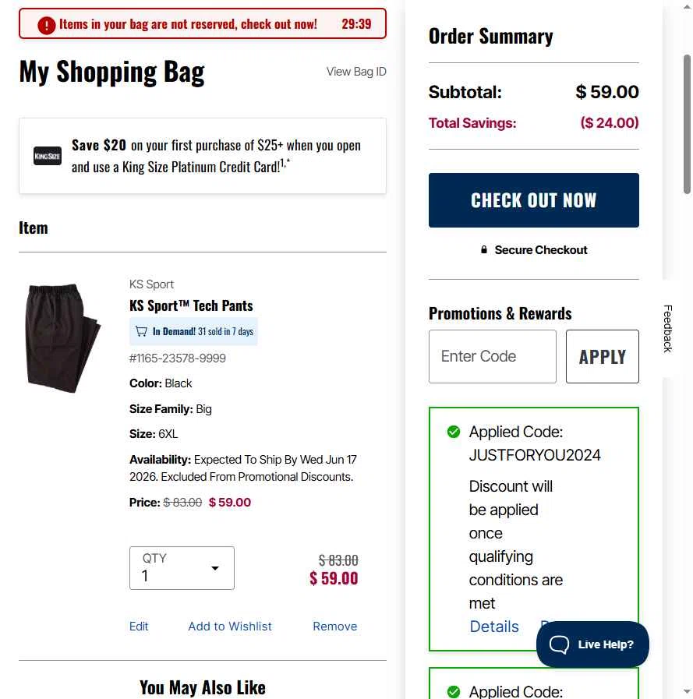The width and height of the screenshot is (693, 699).
Task: Click the King Size logo icon
Action: click(48, 156)
